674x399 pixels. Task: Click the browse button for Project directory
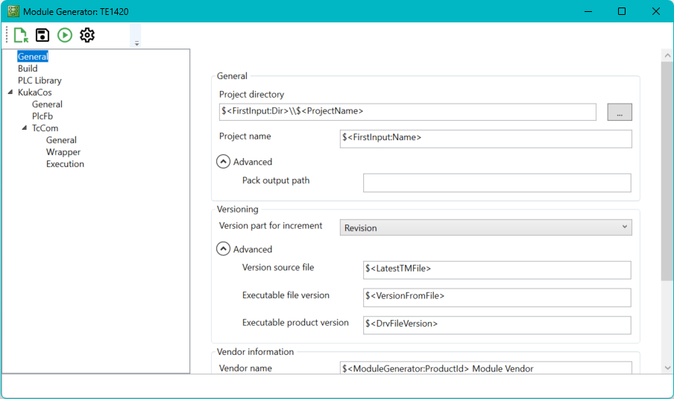pos(620,112)
